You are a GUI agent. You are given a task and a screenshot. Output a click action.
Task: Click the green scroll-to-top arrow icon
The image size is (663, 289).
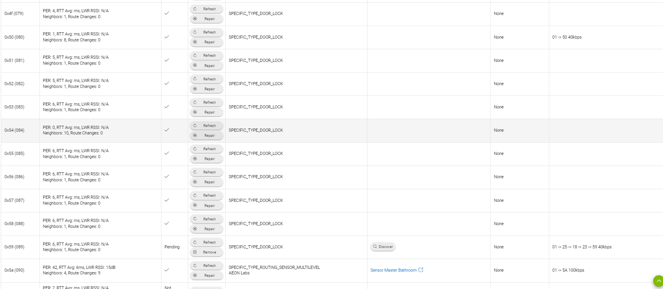pyautogui.click(x=658, y=281)
